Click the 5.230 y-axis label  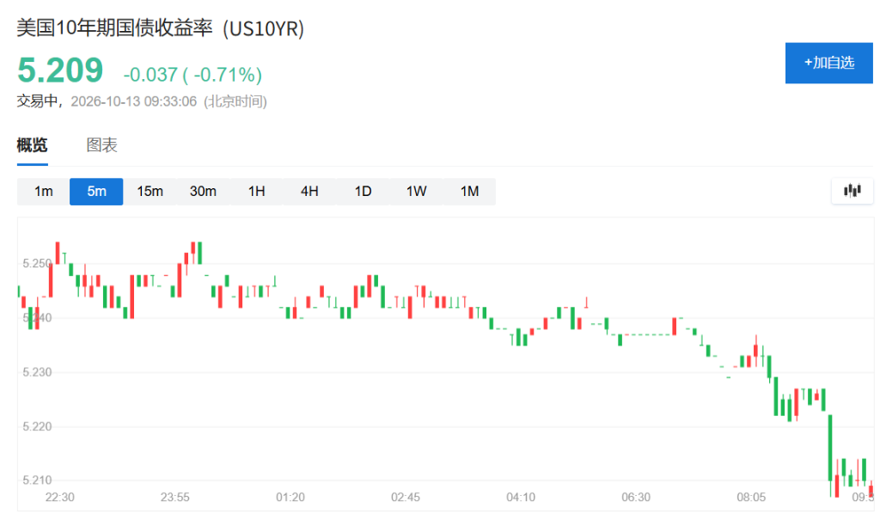coord(36,372)
